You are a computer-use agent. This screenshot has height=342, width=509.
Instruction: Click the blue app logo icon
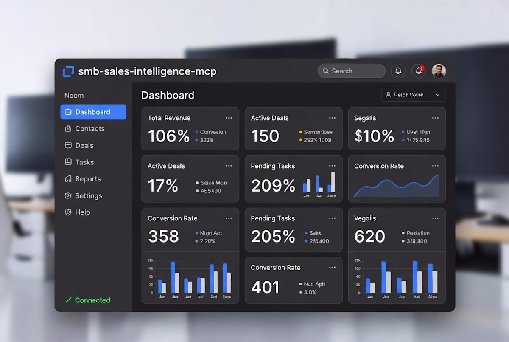click(x=68, y=71)
